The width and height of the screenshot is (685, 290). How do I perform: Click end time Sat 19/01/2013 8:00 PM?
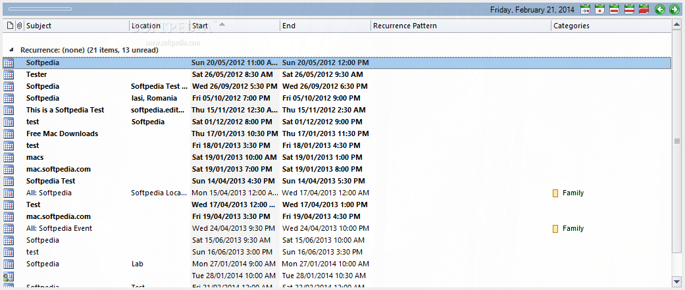[x=324, y=169]
